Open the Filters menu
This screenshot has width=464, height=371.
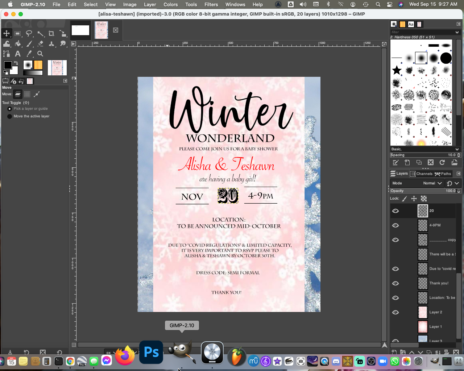pyautogui.click(x=211, y=4)
